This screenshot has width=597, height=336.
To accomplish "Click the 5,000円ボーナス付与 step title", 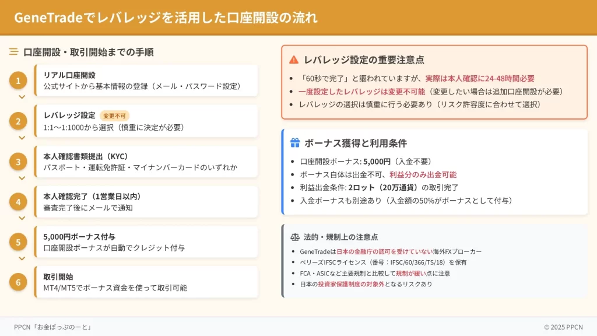I will (x=79, y=237).
